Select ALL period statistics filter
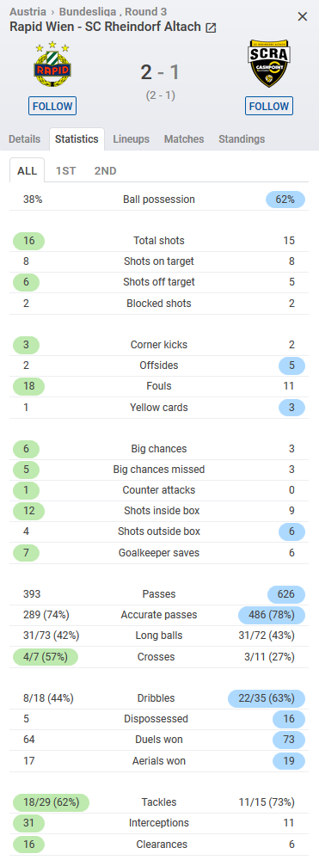This screenshot has width=319, height=860. coord(27,170)
